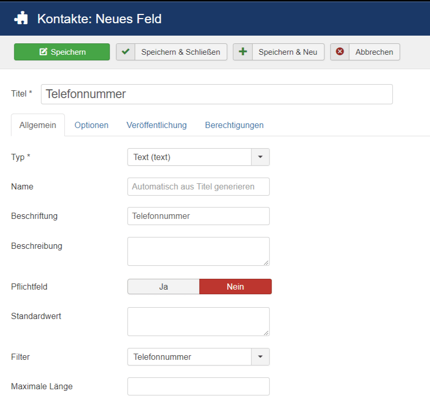Click the green plus icon

point(243,52)
